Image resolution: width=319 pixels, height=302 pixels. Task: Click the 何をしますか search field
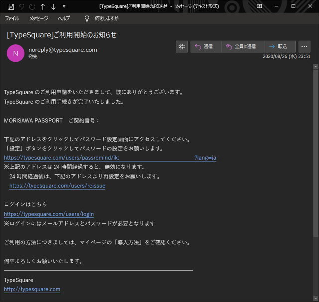click(x=106, y=18)
